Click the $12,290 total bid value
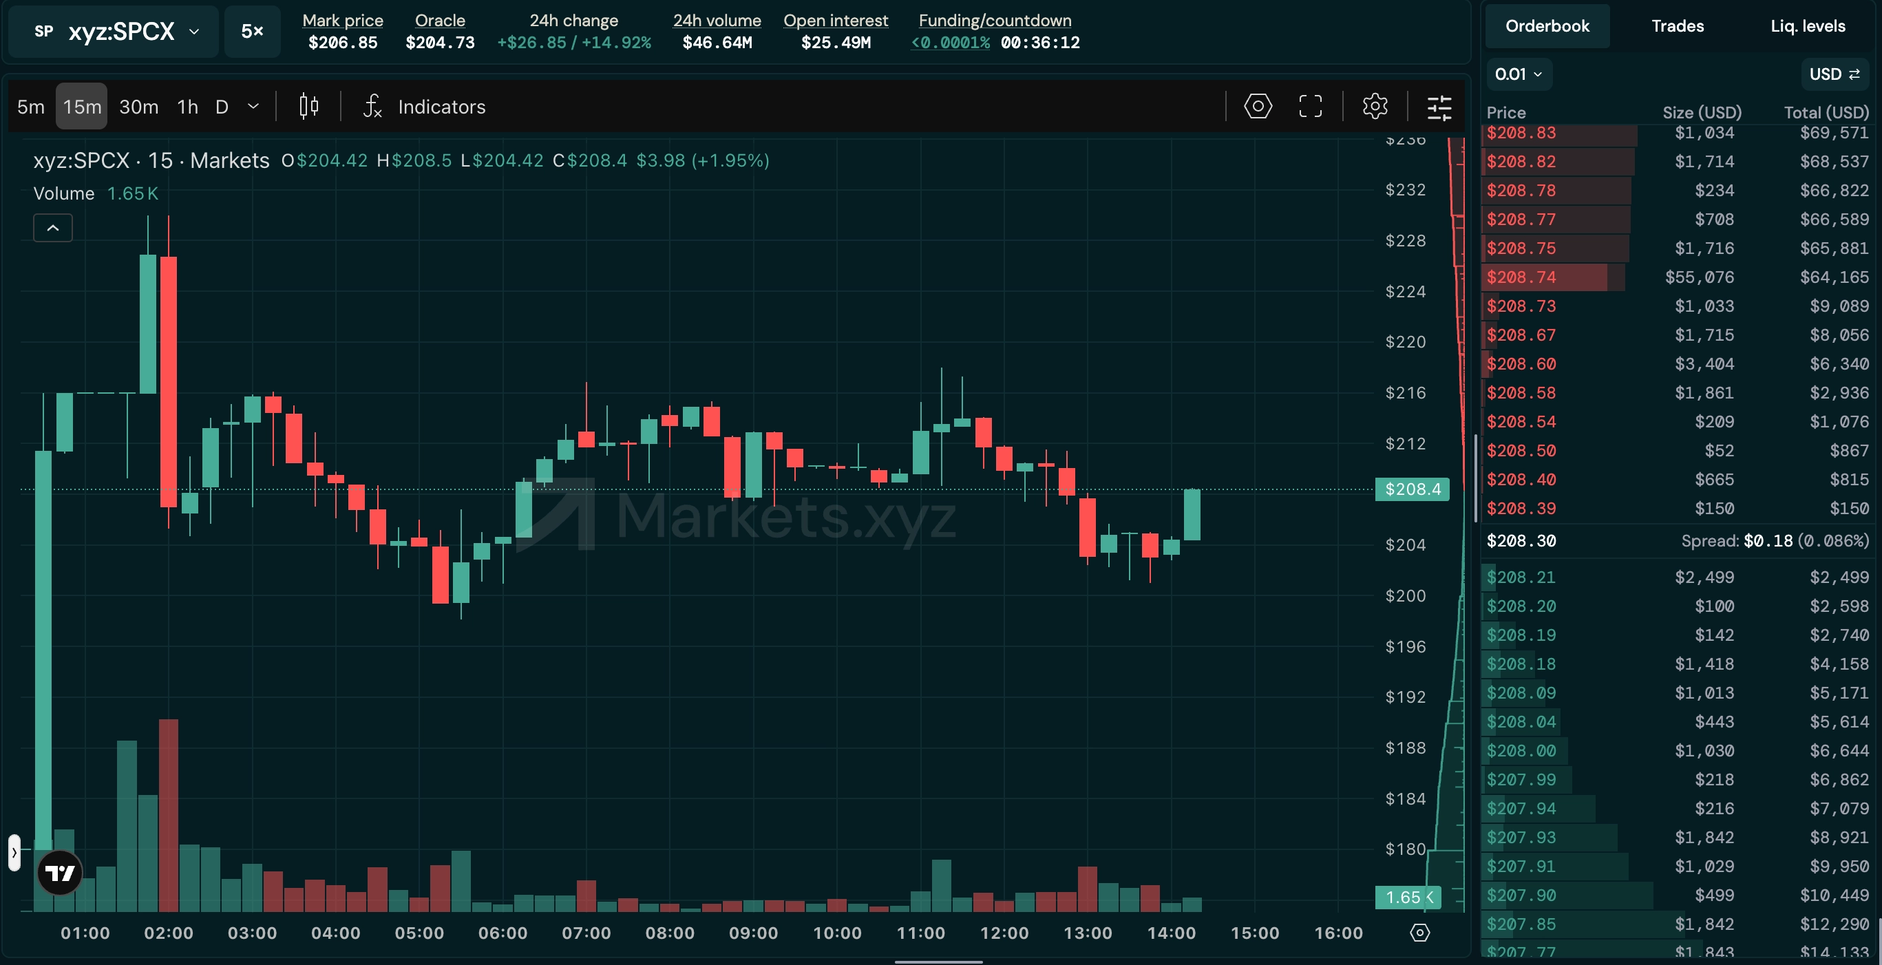 pyautogui.click(x=1834, y=924)
